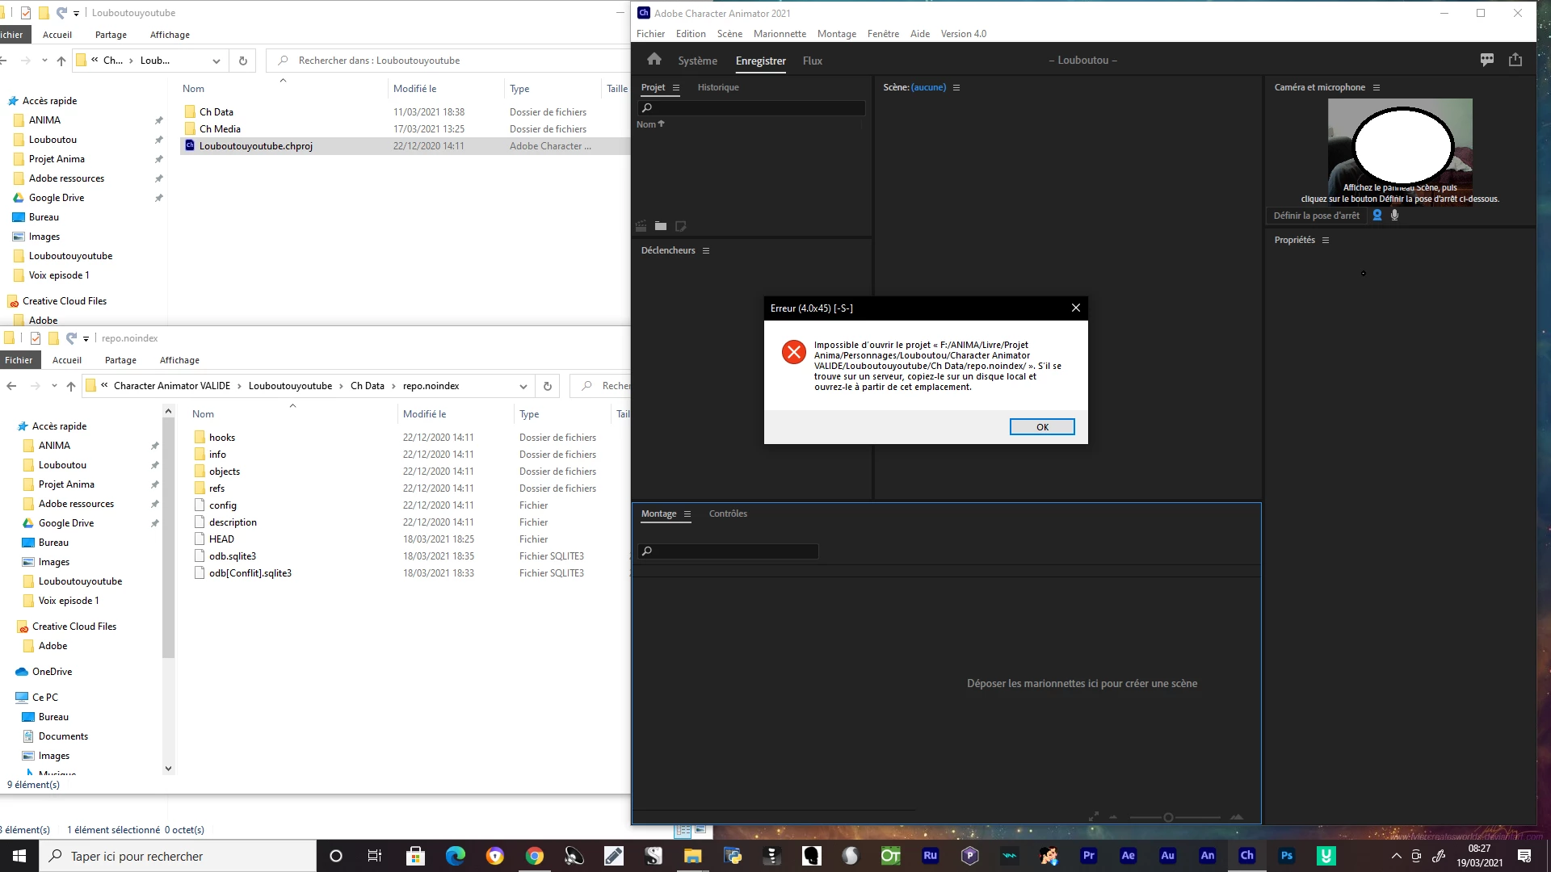Open the Scène panel menu
Screen dimensions: 1551x872
[956, 88]
